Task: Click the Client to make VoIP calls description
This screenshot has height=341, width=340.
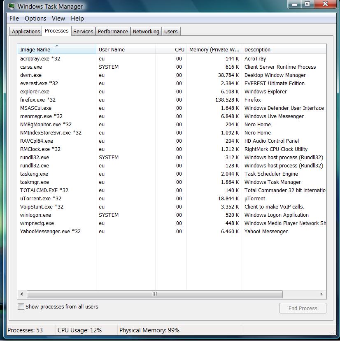Action: 274,207
